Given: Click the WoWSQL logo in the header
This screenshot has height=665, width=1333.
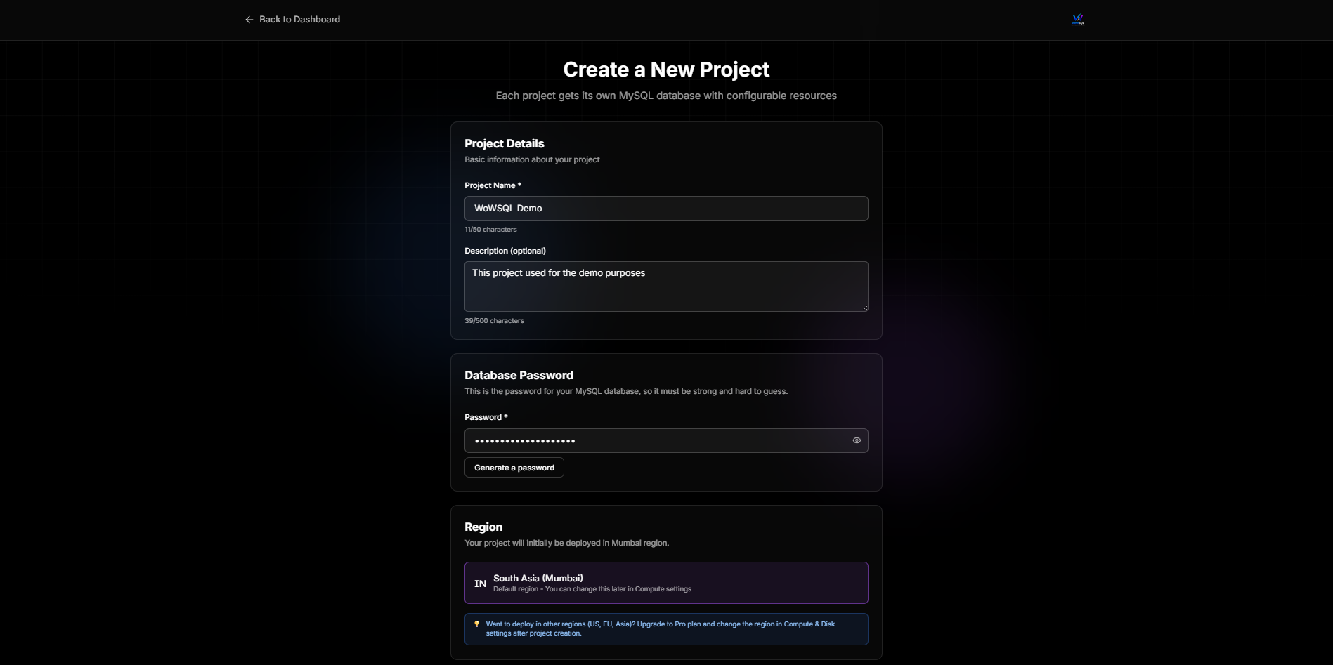Looking at the screenshot, I should tap(1077, 19).
